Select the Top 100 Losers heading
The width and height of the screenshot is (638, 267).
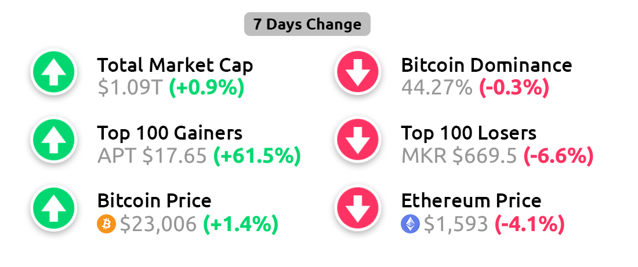(469, 133)
